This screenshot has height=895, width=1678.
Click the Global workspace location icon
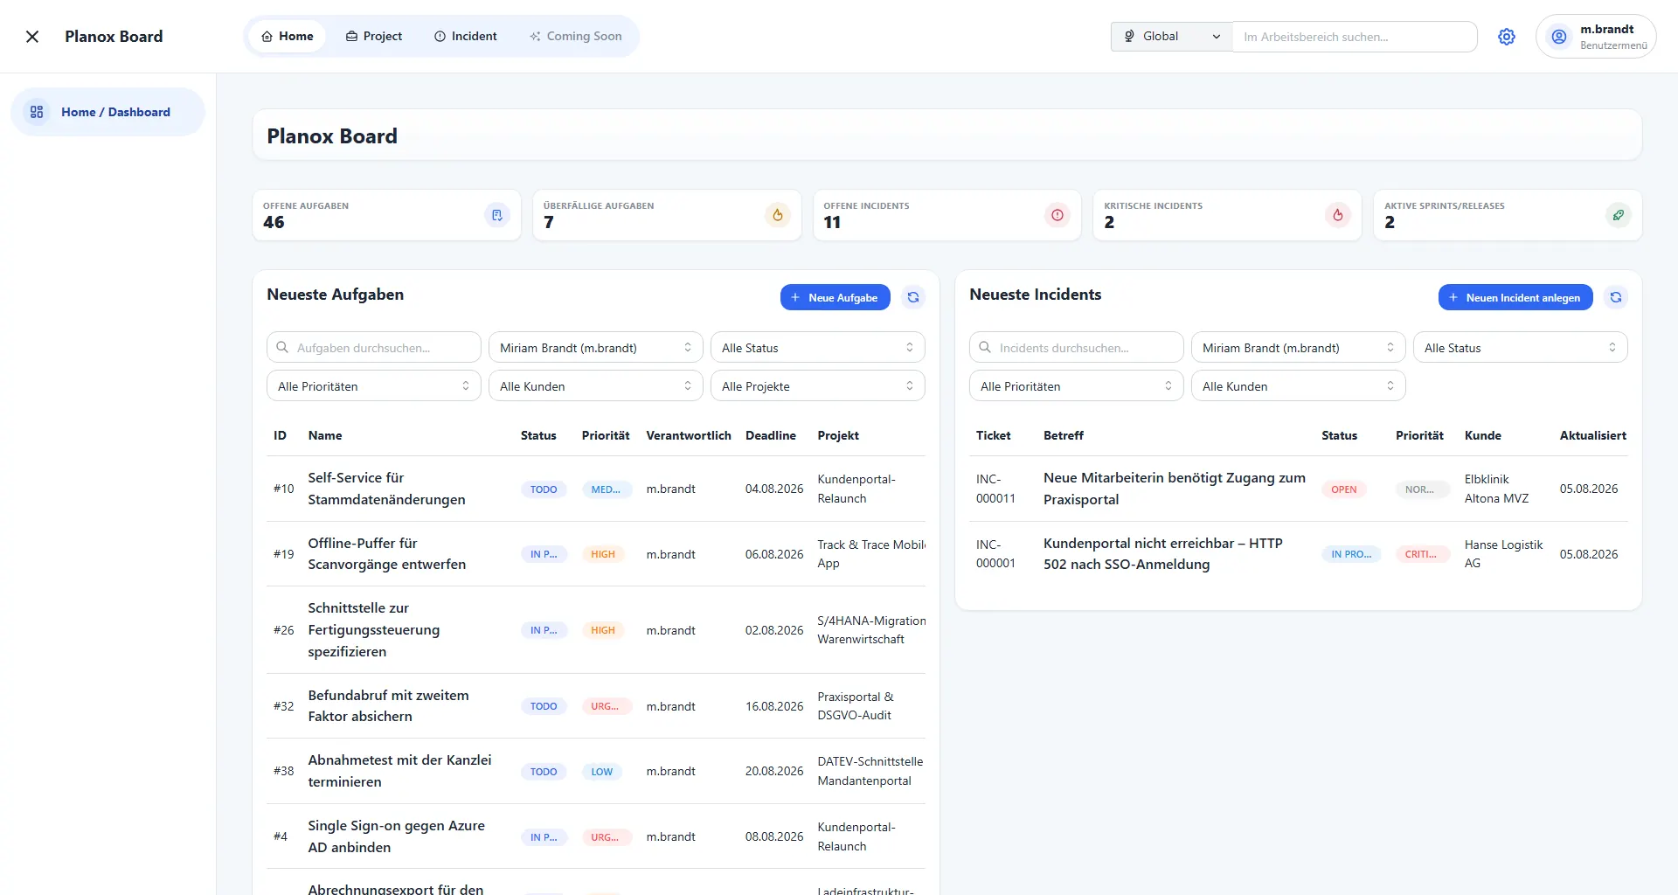pyautogui.click(x=1129, y=37)
